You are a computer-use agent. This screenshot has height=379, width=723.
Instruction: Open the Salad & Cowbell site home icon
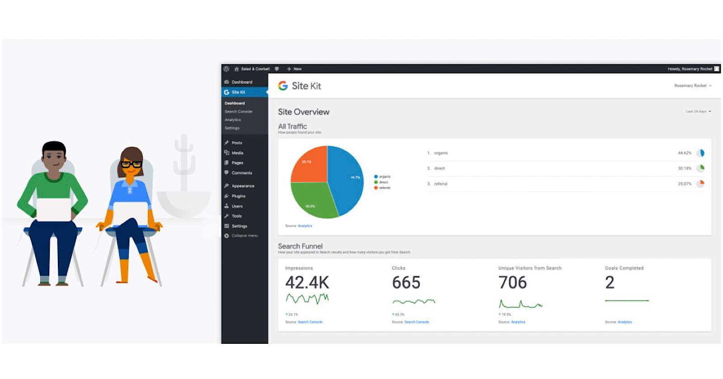tap(236, 69)
